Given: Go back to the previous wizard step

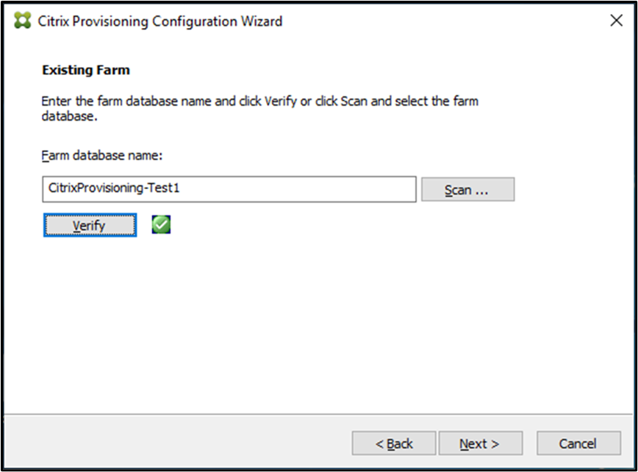Looking at the screenshot, I should point(393,443).
